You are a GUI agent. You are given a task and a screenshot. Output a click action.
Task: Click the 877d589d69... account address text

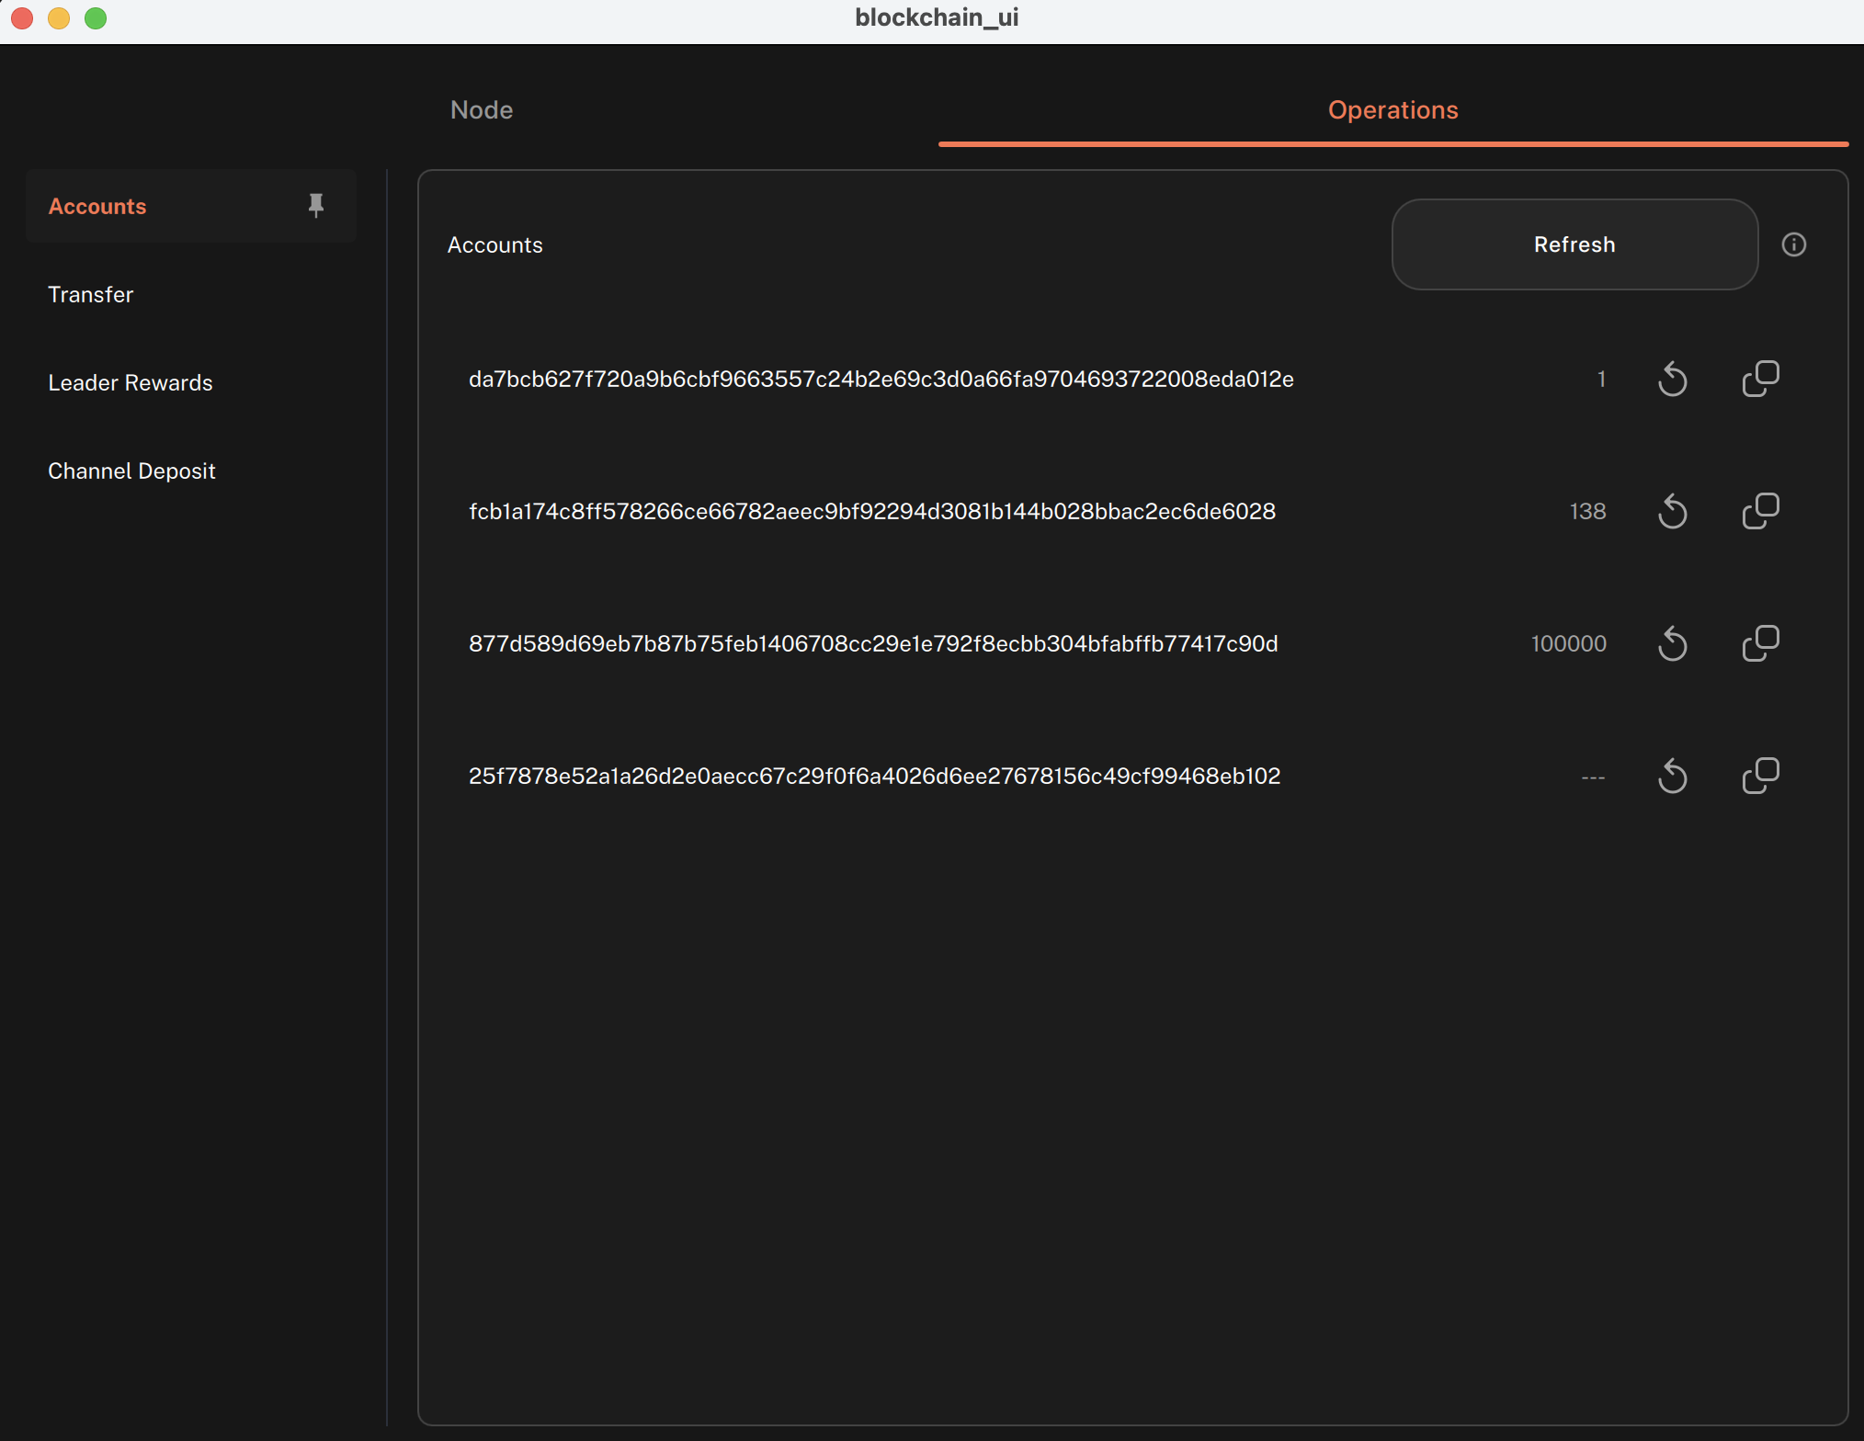pos(873,643)
